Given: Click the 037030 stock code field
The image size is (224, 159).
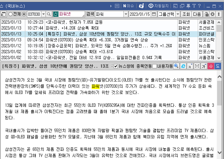Looking at the screenshot, I should [34, 14].
